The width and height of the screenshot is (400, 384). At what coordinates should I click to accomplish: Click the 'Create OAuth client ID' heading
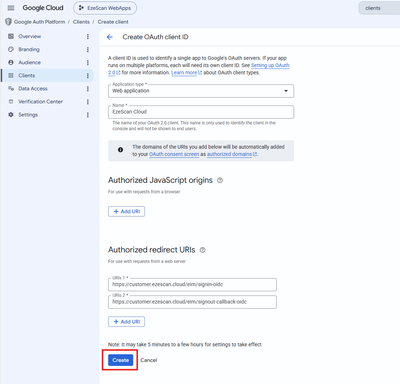155,37
